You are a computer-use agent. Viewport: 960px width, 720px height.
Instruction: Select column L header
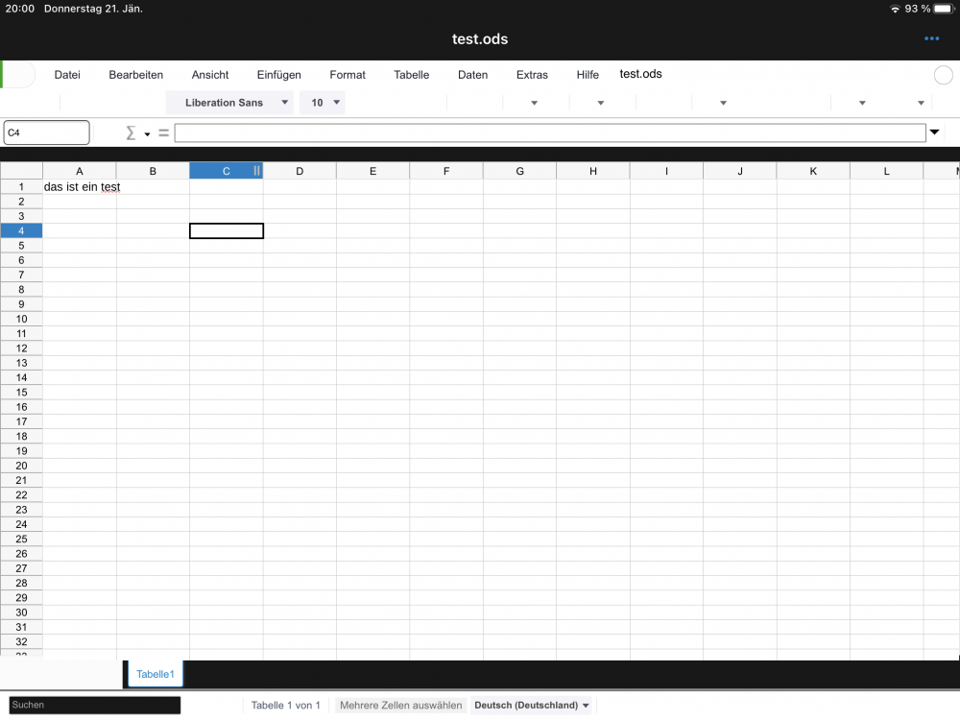coord(886,172)
